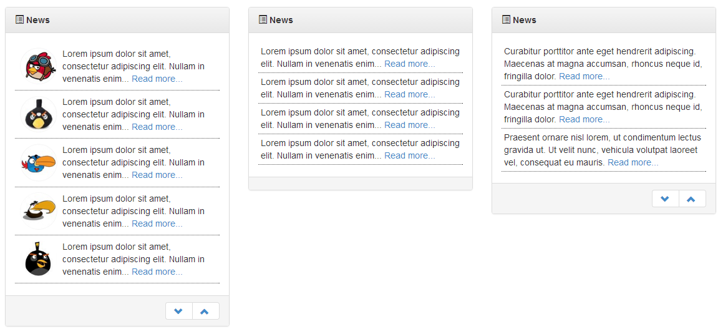The image size is (723, 334).
Task: Click the blue toucan bird avatar
Action: tap(39, 163)
